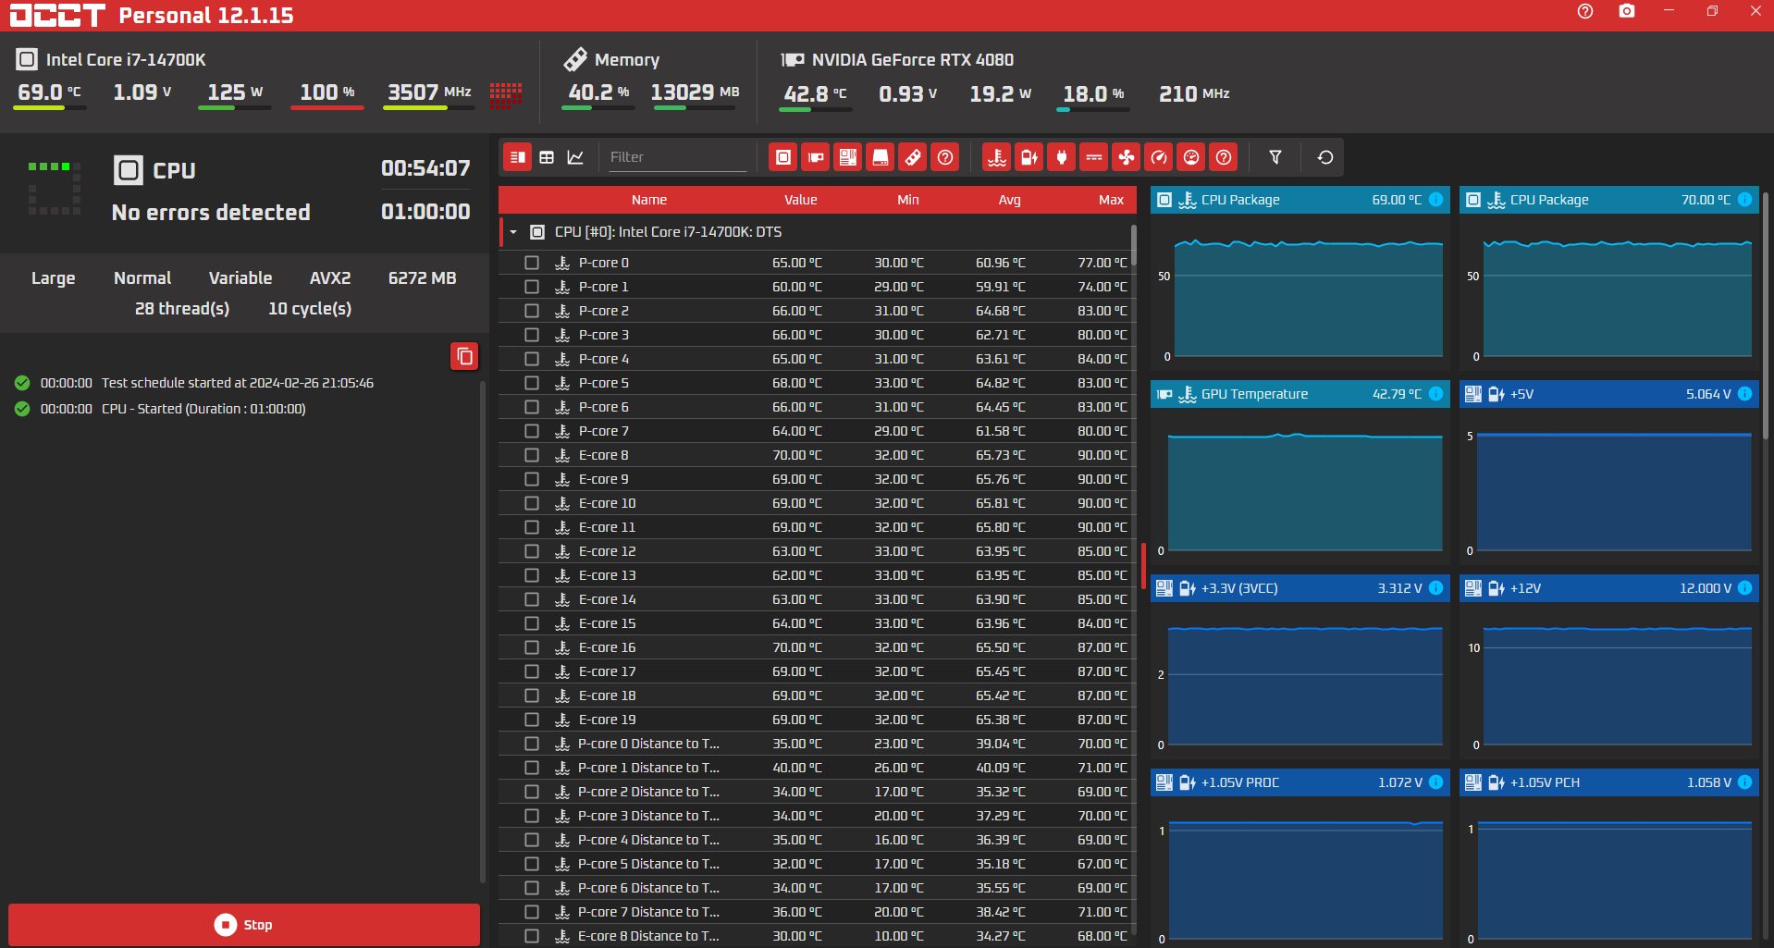The height and width of the screenshot is (948, 1774).
Task: Stop the running CPU test
Action: point(244,925)
